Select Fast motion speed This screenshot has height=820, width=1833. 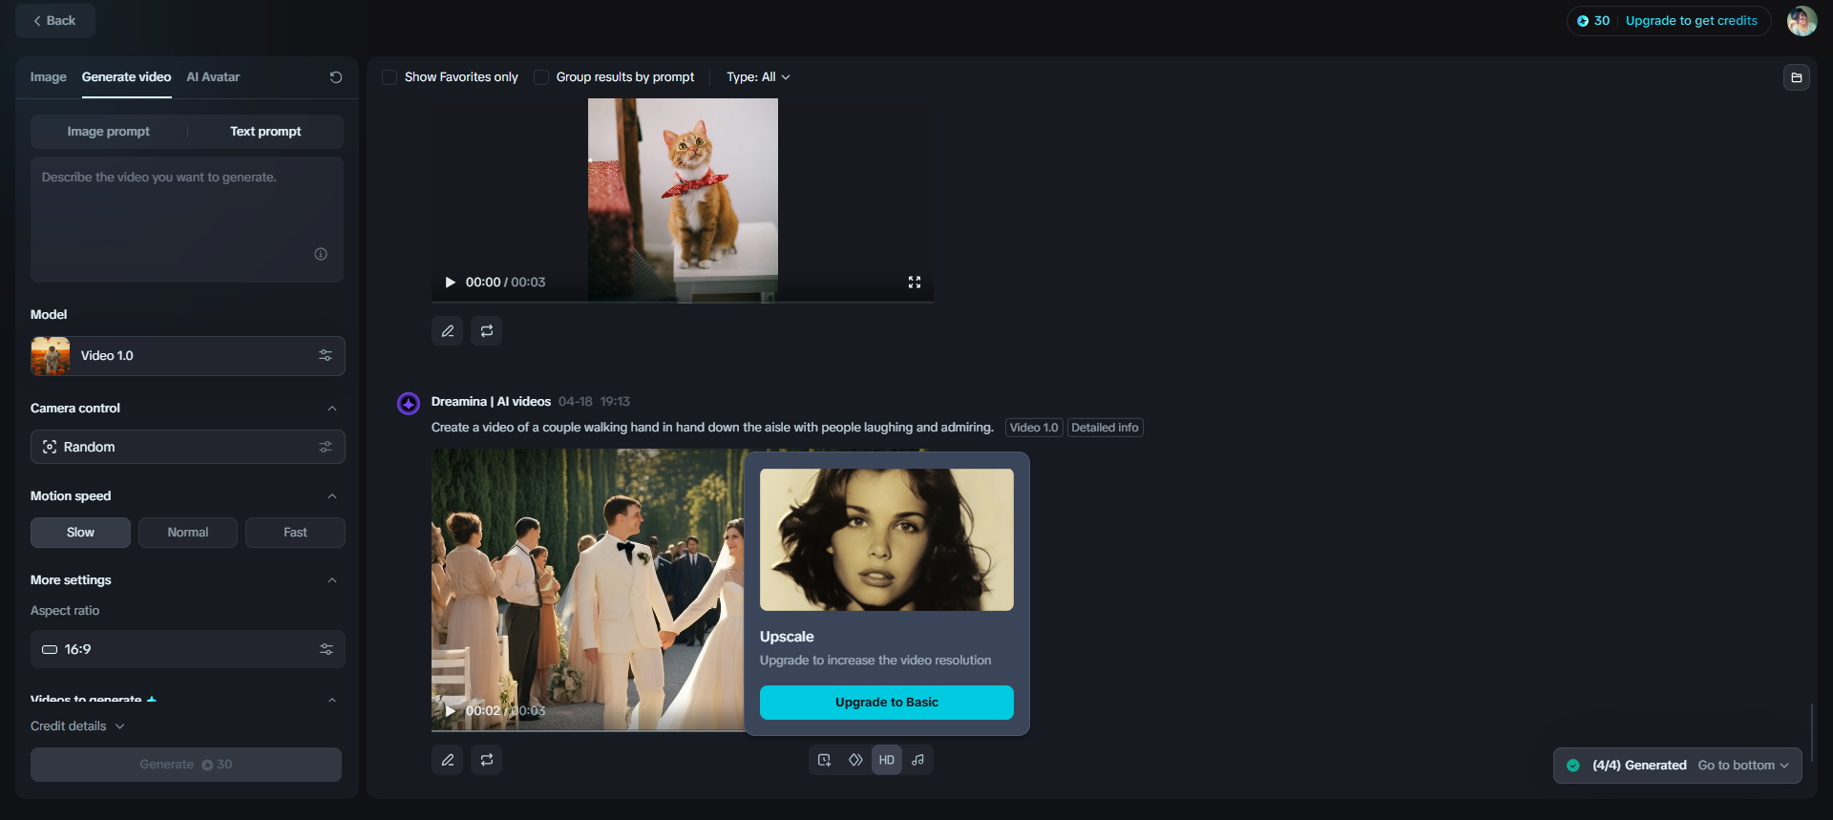click(295, 533)
